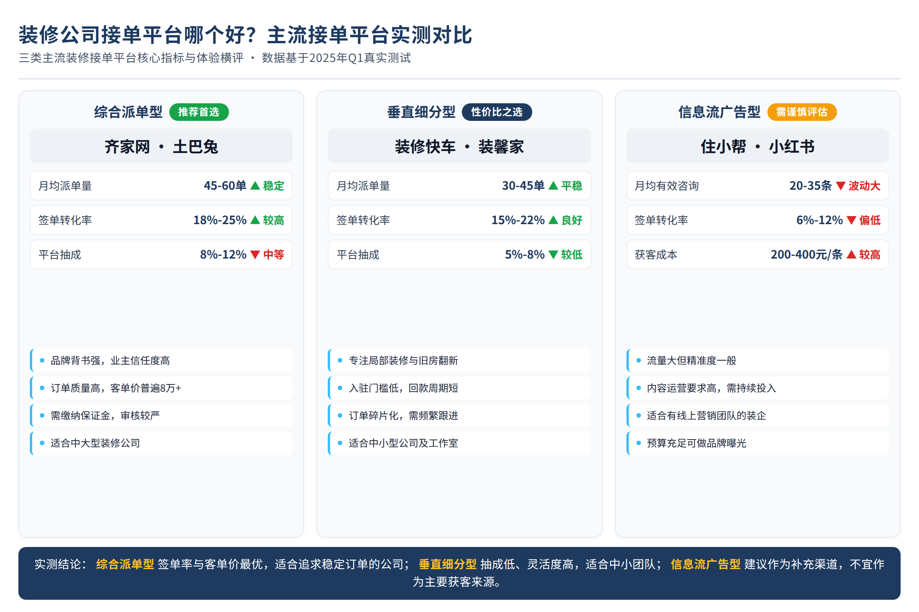Click the green up arrow beside 平稳
The image size is (919, 612).
click(553, 186)
